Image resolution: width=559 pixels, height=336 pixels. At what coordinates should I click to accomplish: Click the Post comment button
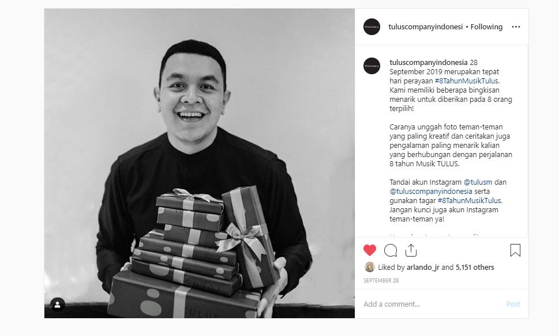tap(513, 304)
